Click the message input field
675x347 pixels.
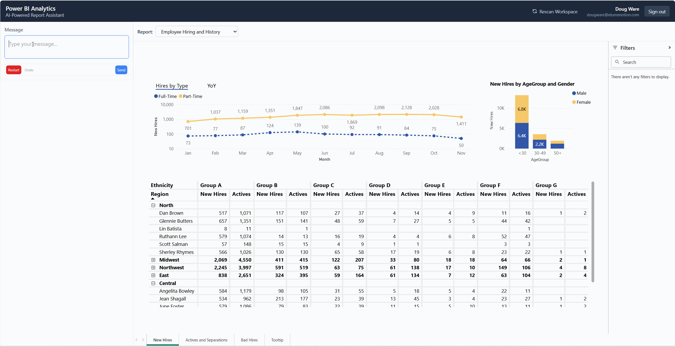click(x=67, y=47)
